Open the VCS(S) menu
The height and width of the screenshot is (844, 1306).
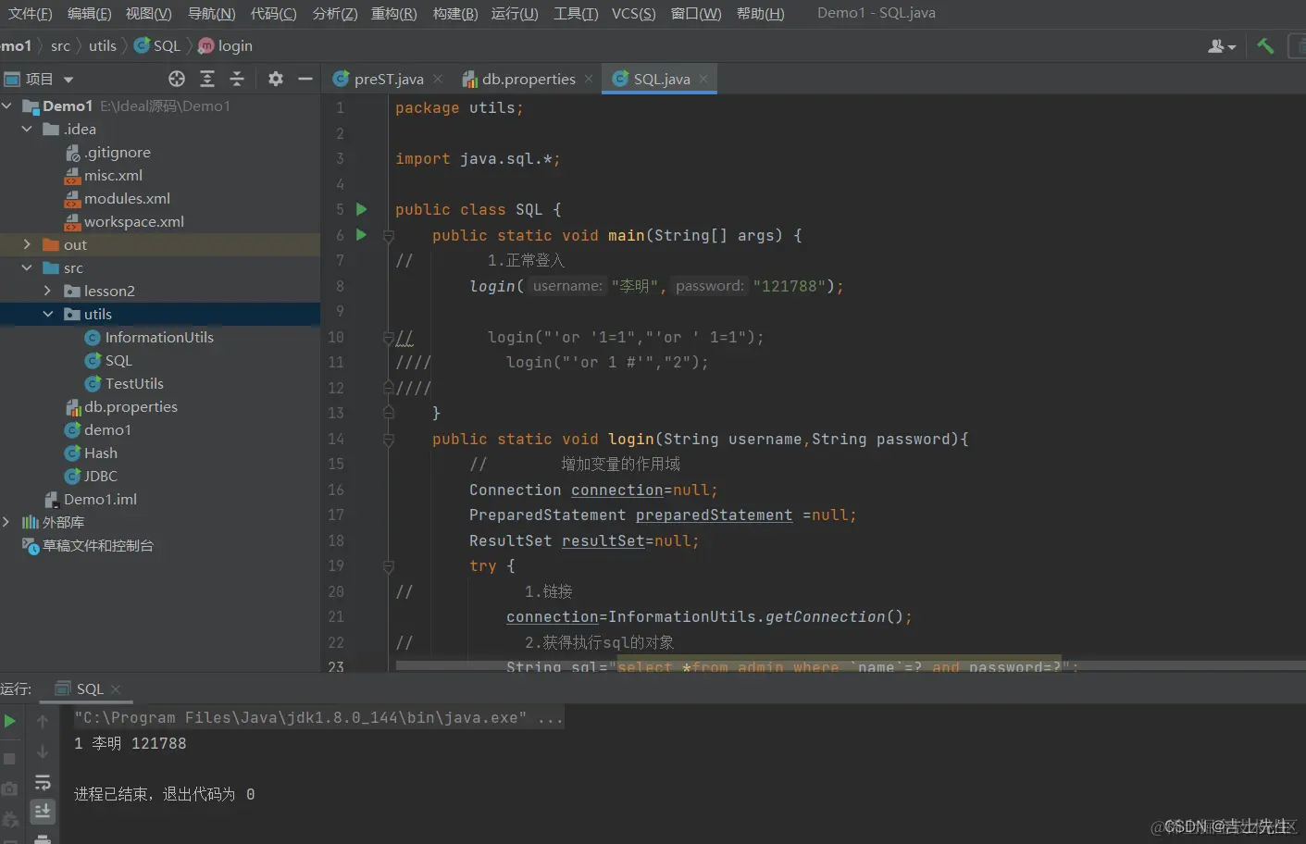[x=633, y=13]
